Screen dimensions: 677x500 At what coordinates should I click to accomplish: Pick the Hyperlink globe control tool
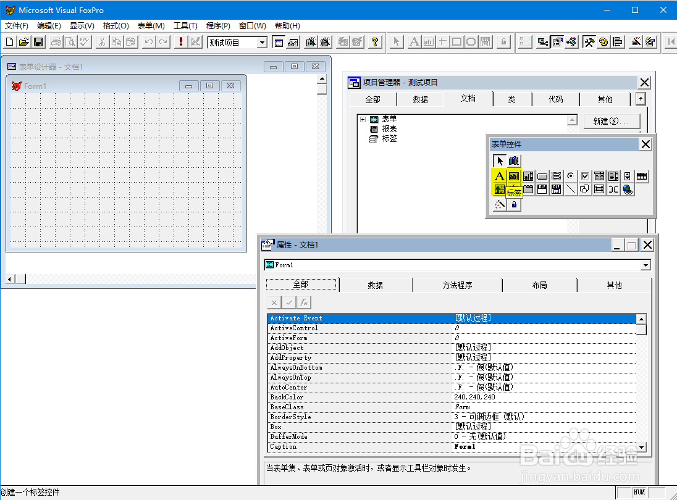pos(628,190)
